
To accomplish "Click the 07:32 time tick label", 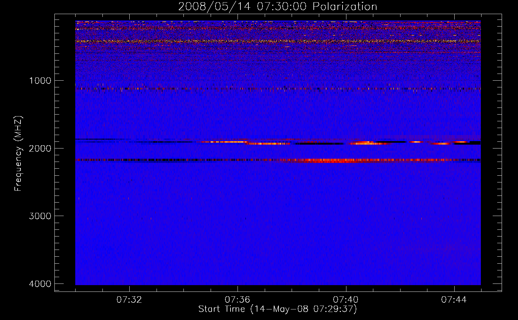I will (129, 300).
